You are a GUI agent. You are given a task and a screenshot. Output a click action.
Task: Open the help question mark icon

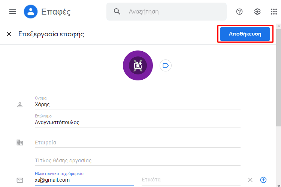pyautogui.click(x=239, y=12)
